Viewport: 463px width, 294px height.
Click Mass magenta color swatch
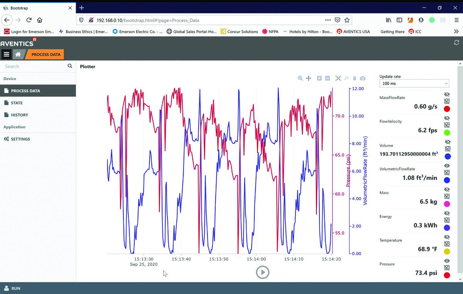[447, 204]
